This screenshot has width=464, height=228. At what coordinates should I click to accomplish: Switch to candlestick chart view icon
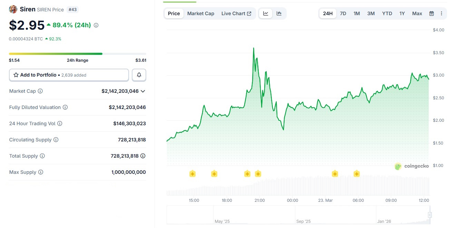pos(279,13)
